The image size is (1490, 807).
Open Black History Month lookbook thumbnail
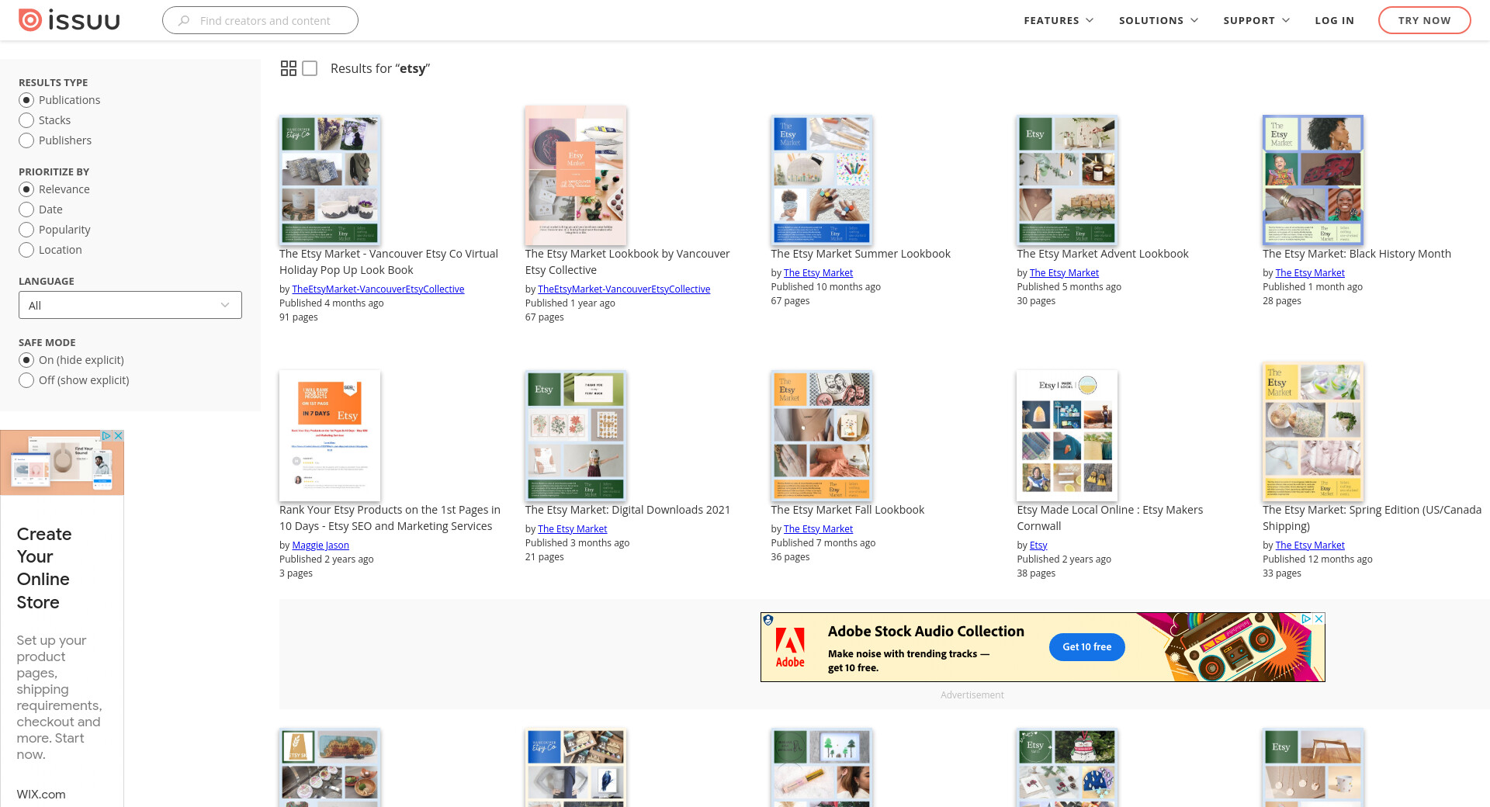1312,180
